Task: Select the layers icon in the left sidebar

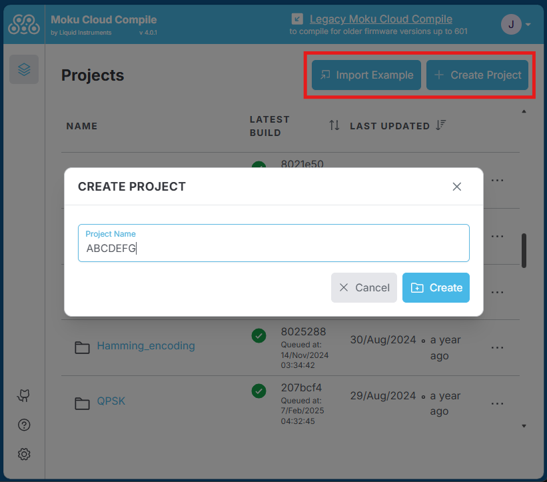Action: [x=24, y=69]
